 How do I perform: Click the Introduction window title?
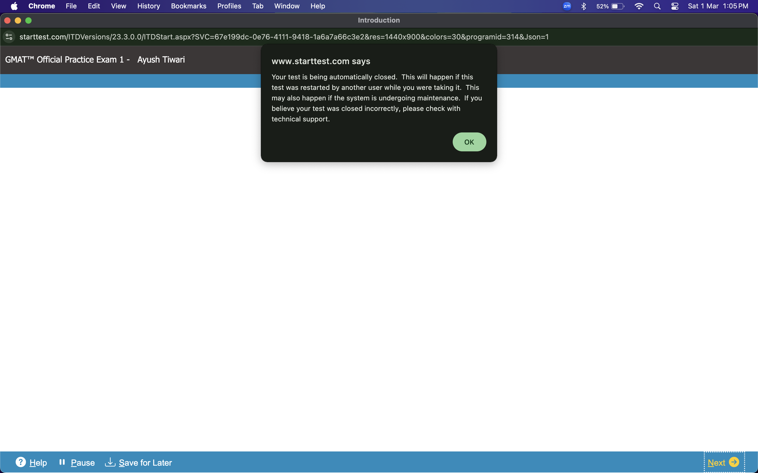[379, 20]
